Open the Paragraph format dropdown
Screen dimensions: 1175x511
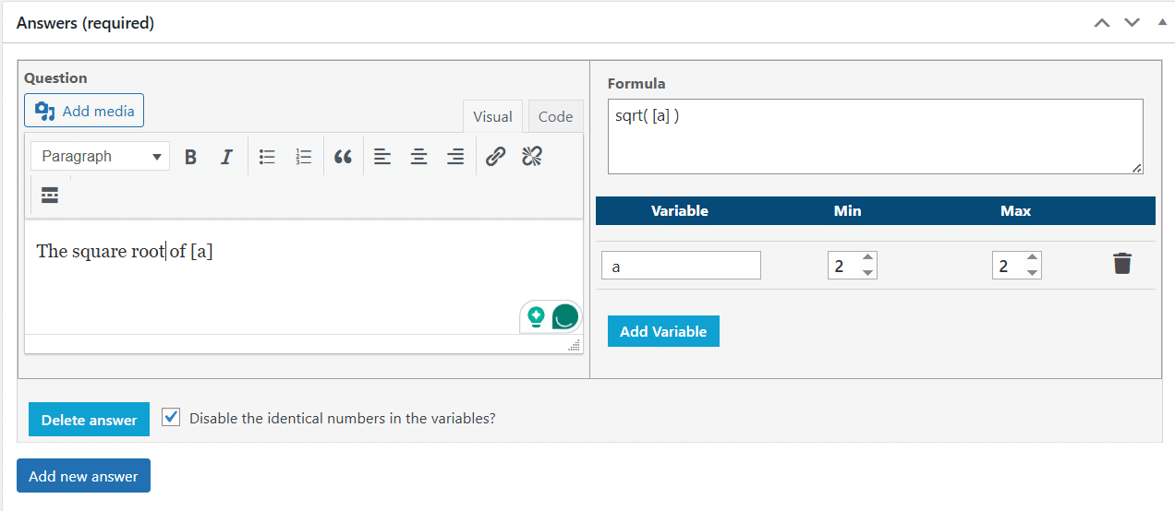click(x=101, y=157)
